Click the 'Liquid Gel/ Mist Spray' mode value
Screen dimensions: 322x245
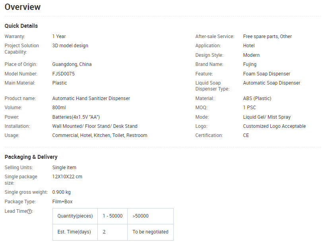[x=267, y=117]
